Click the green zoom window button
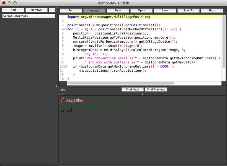The height and width of the screenshot is (166, 227). (x=15, y=3)
